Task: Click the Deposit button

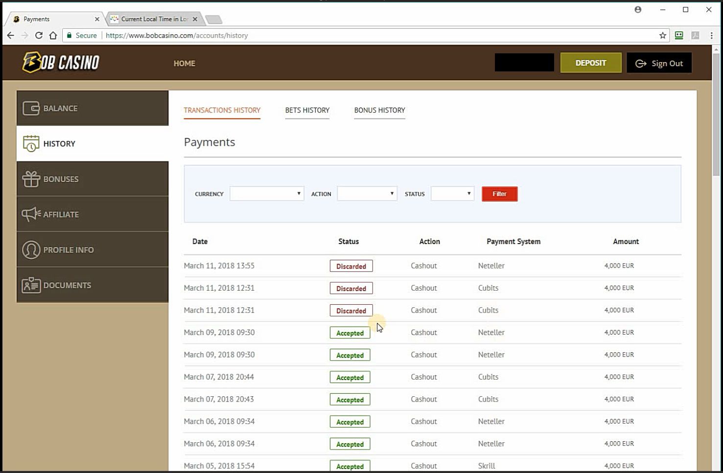Action: (591, 63)
